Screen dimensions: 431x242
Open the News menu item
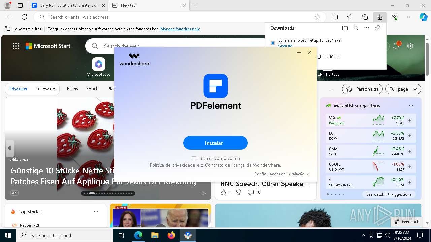[x=72, y=89]
